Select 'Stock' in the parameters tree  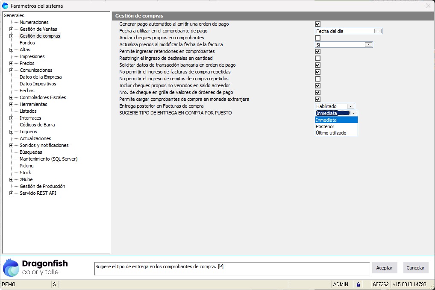25,173
